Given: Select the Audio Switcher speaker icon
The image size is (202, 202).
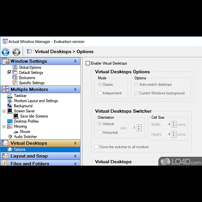Looking at the screenshot, I should (10, 137).
